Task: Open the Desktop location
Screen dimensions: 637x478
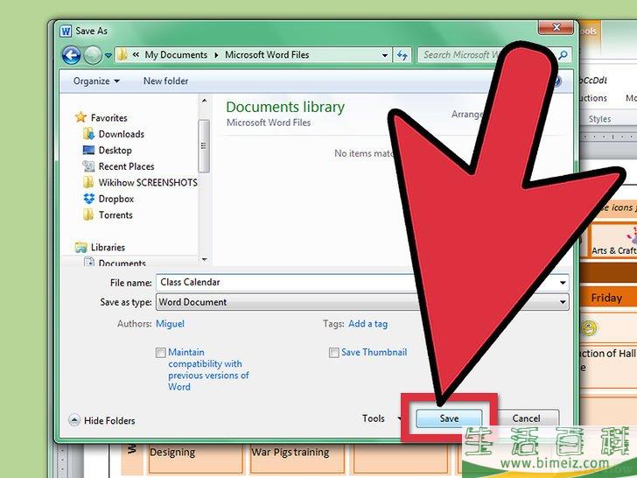Action: tap(115, 151)
